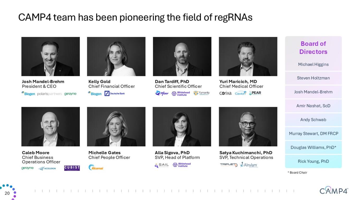Screen dimensions: 356x200
Task: Click the slide title about regRNAs
Action: click(x=135, y=17)
